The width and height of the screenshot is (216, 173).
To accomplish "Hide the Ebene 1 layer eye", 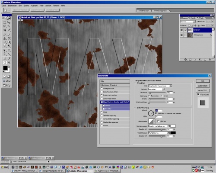I will [181, 30].
